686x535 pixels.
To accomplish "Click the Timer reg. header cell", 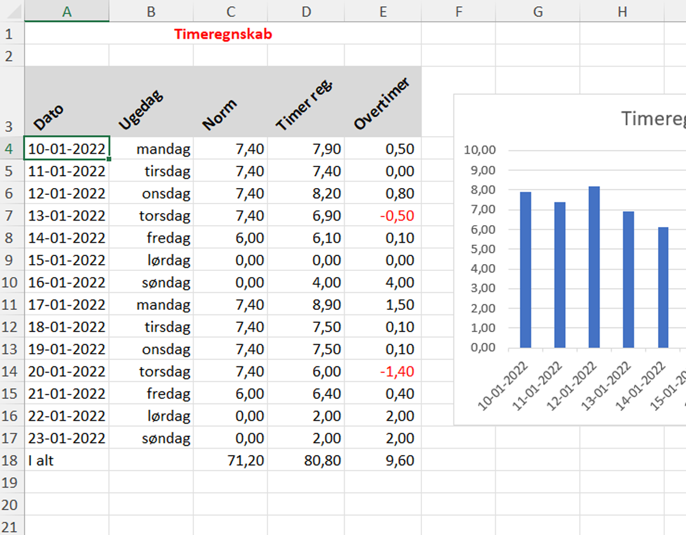I will coord(306,102).
